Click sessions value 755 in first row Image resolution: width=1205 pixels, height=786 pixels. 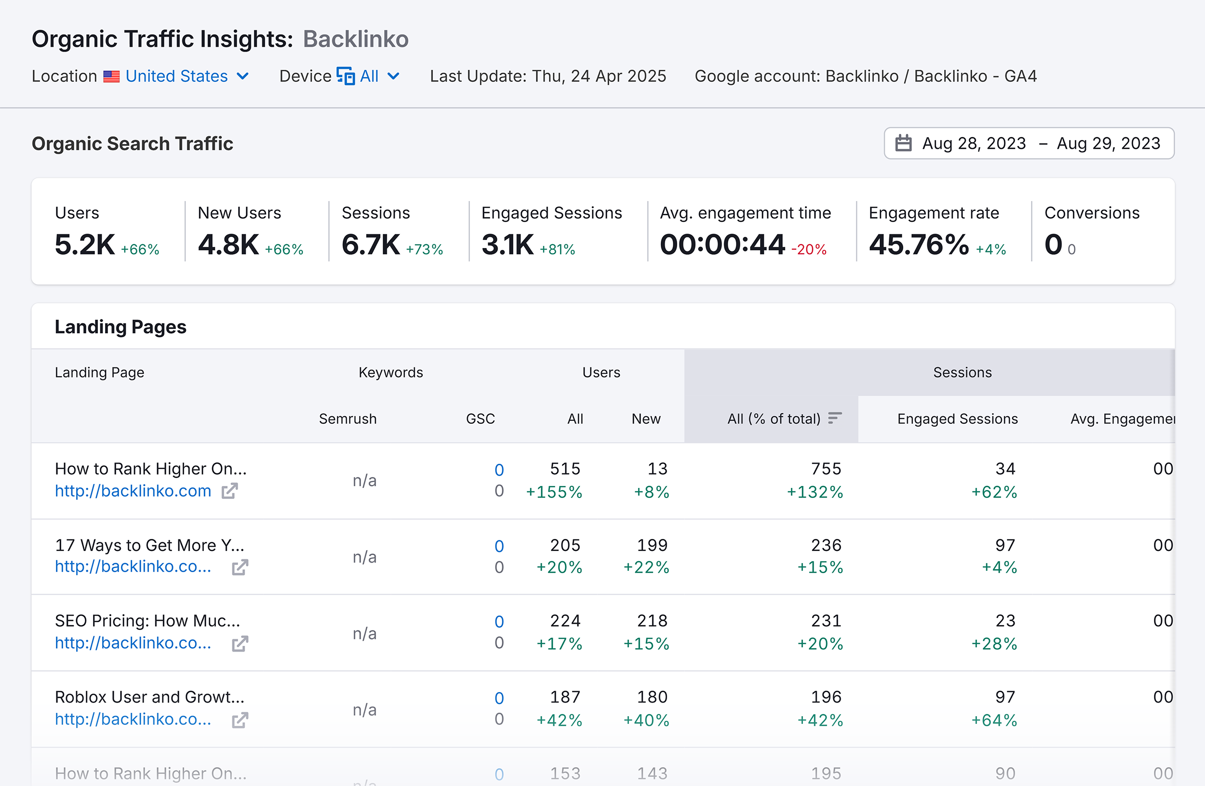[x=826, y=469]
